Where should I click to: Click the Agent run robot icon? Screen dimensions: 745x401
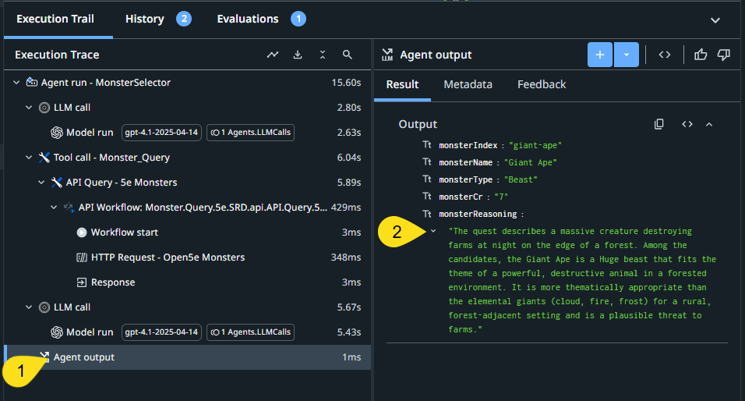(32, 82)
